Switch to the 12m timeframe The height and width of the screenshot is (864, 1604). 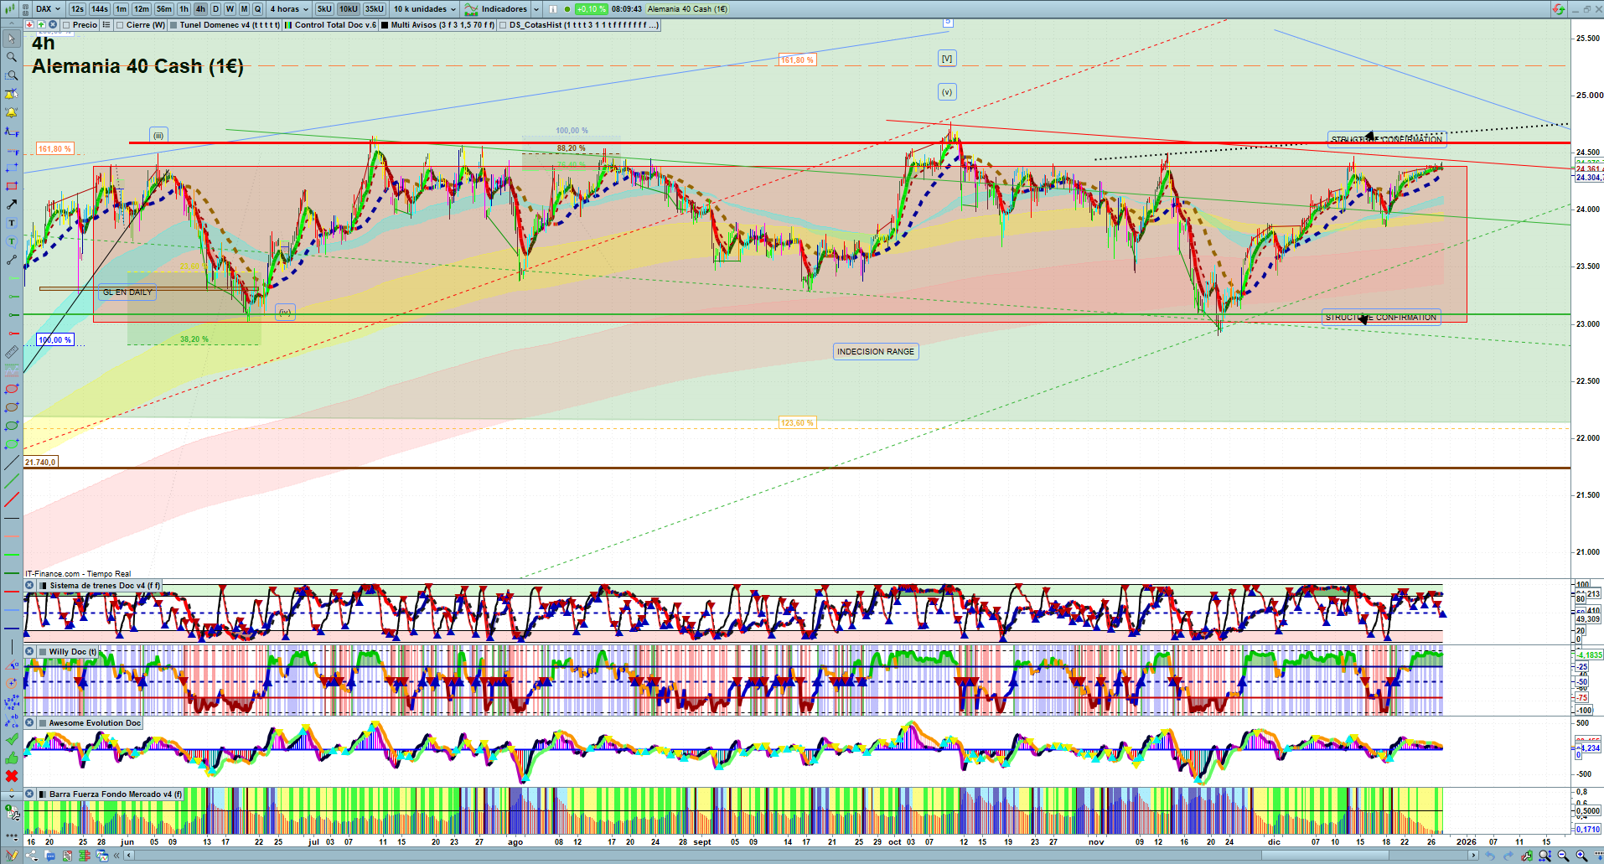(141, 9)
